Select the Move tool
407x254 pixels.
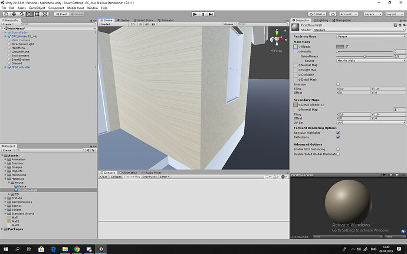point(14,14)
